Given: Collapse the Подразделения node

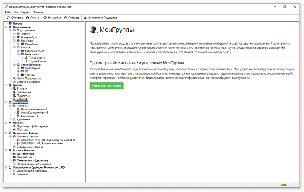Looking at the screenshot, I should (x=10, y=30).
